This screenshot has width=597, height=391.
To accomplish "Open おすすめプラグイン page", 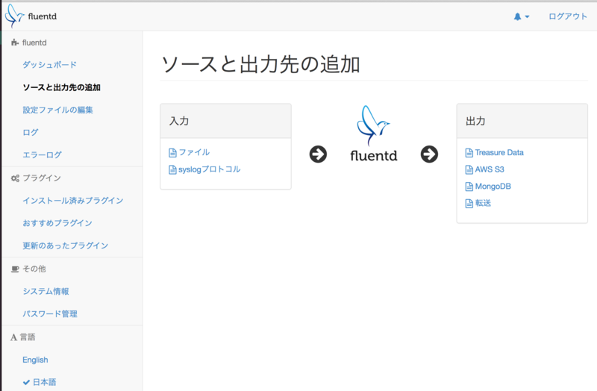I will click(57, 223).
